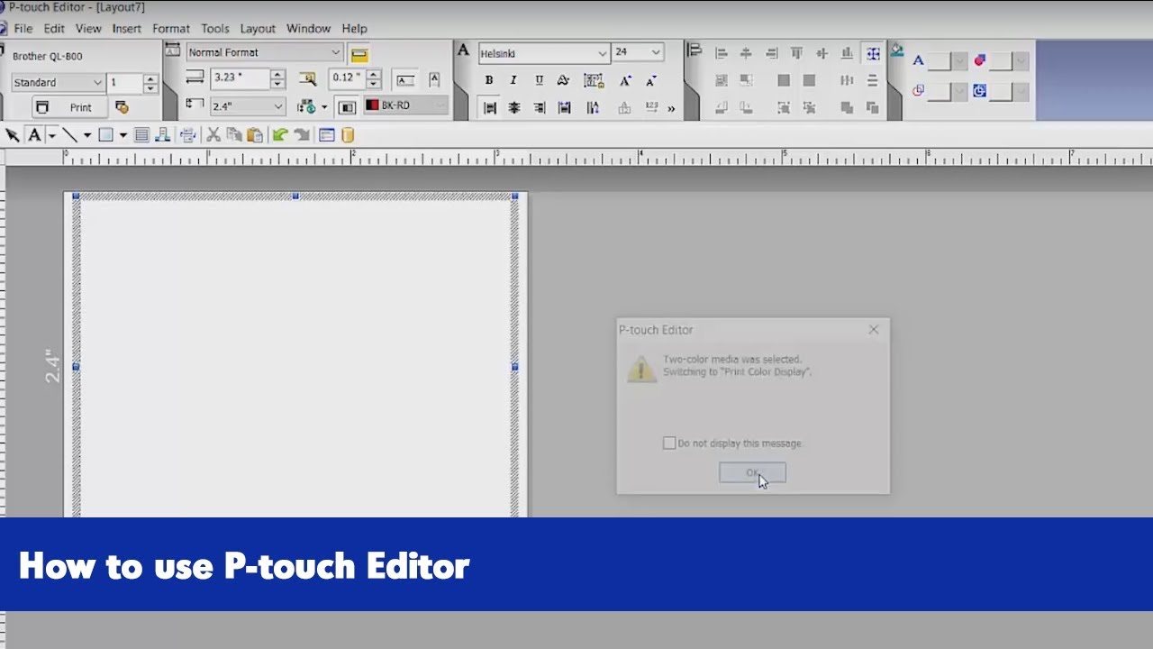Viewport: 1153px width, 649px height.
Task: Click the align left objects icon
Action: (721, 54)
